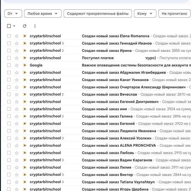
Task: Tick the checkbox for Геннадий Иванов email
Action: coord(9,43)
